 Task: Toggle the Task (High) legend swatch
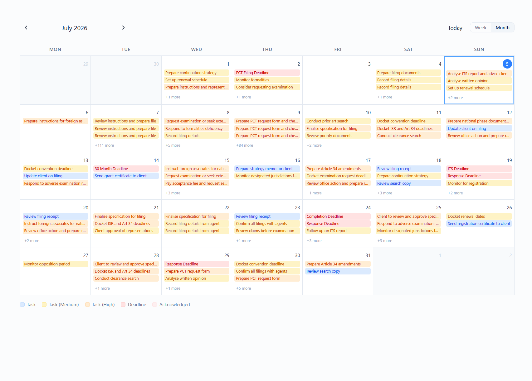point(88,305)
